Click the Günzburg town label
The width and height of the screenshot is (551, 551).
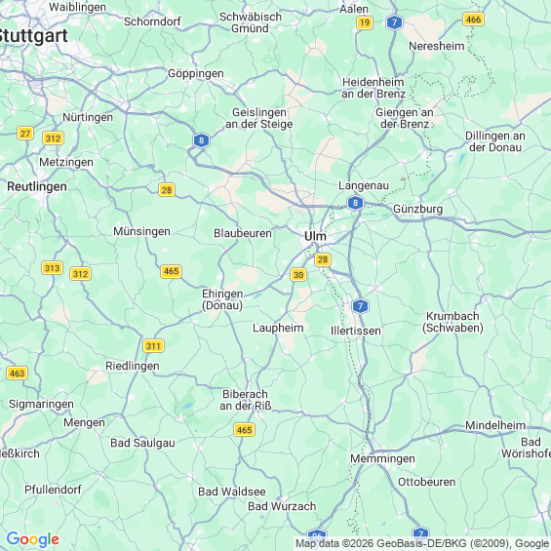tap(417, 209)
